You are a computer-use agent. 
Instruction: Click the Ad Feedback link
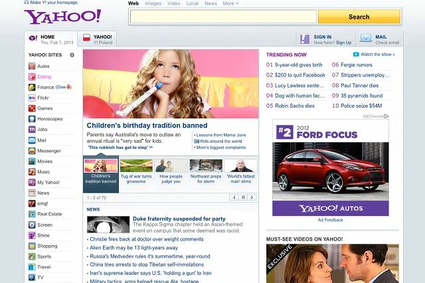point(331,220)
